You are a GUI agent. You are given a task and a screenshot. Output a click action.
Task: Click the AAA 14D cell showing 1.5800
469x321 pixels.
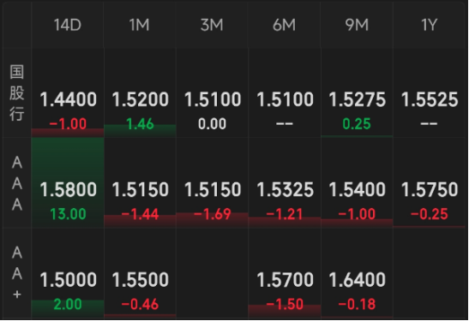[68, 182]
